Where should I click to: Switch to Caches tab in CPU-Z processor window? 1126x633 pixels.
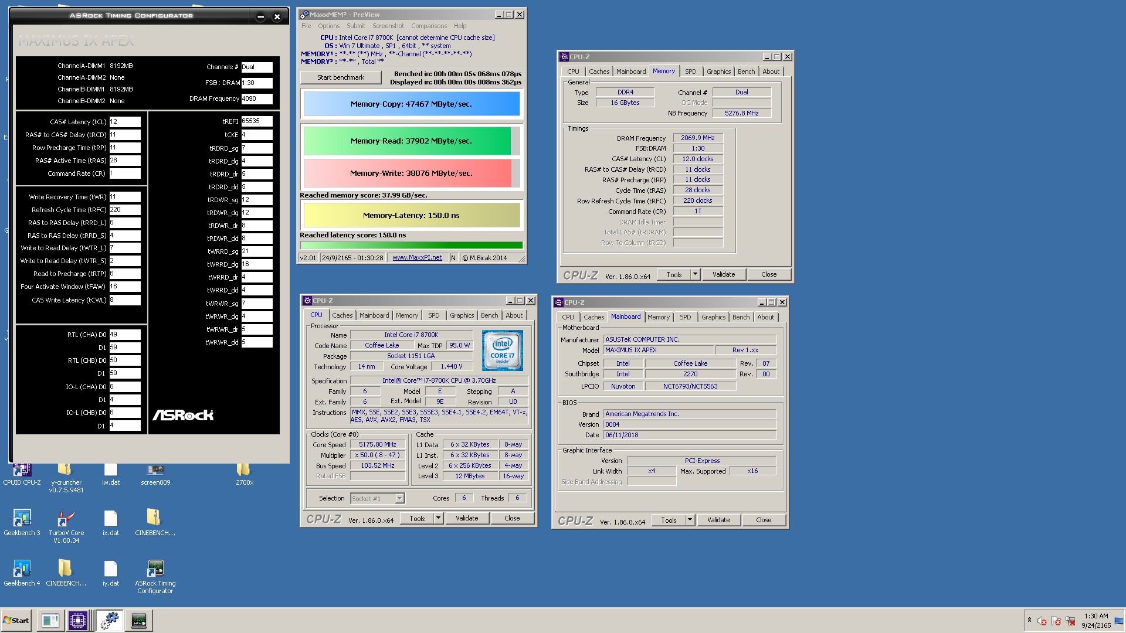tap(342, 315)
